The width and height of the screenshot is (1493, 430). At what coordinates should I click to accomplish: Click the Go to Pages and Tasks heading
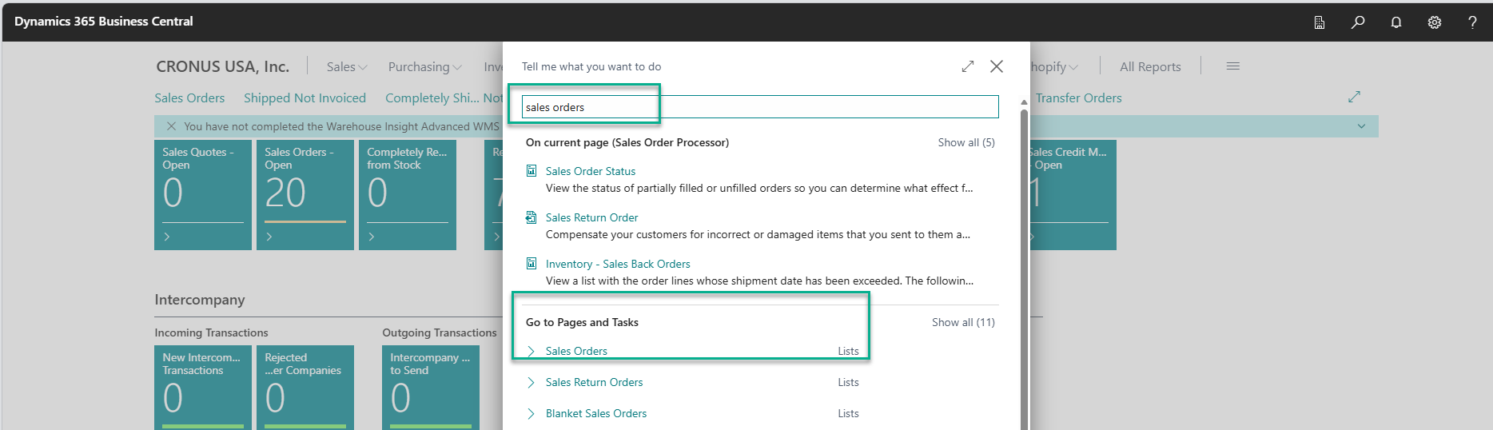[582, 322]
